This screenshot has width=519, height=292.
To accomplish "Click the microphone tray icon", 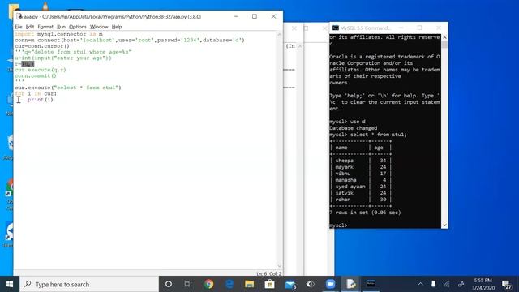I will click(433, 284).
